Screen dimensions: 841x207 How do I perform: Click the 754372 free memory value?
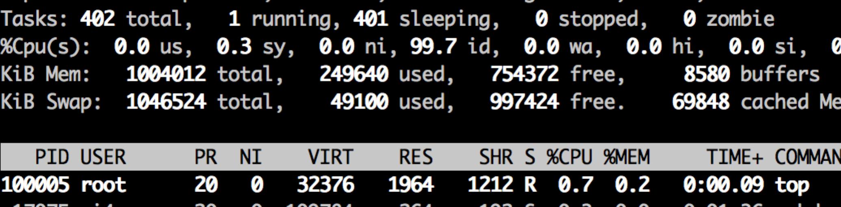(524, 74)
